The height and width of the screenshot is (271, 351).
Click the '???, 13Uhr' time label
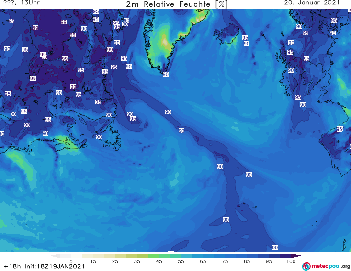[22, 3]
